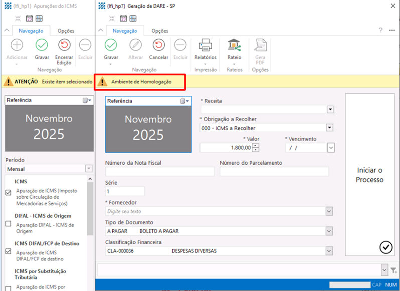Open the Relatórios printer icon
The width and height of the screenshot is (400, 291).
pos(206,46)
